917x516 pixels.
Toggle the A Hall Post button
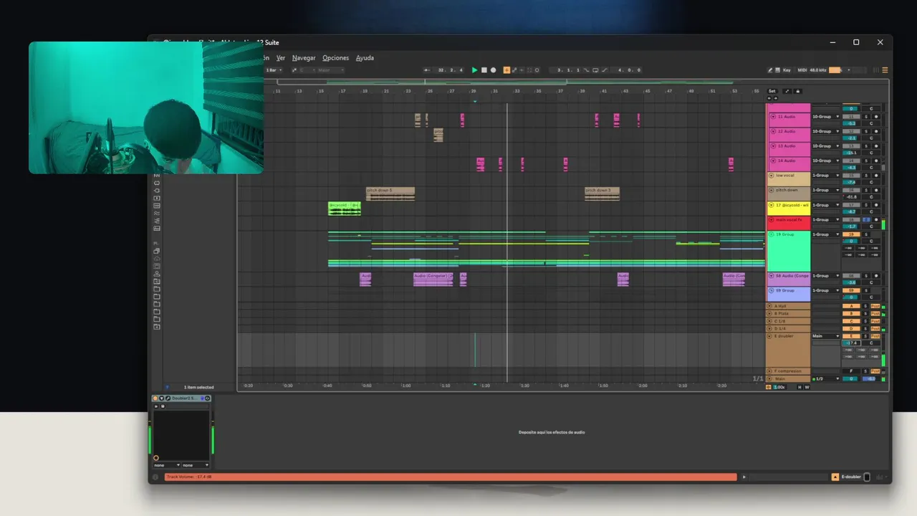[x=875, y=306]
